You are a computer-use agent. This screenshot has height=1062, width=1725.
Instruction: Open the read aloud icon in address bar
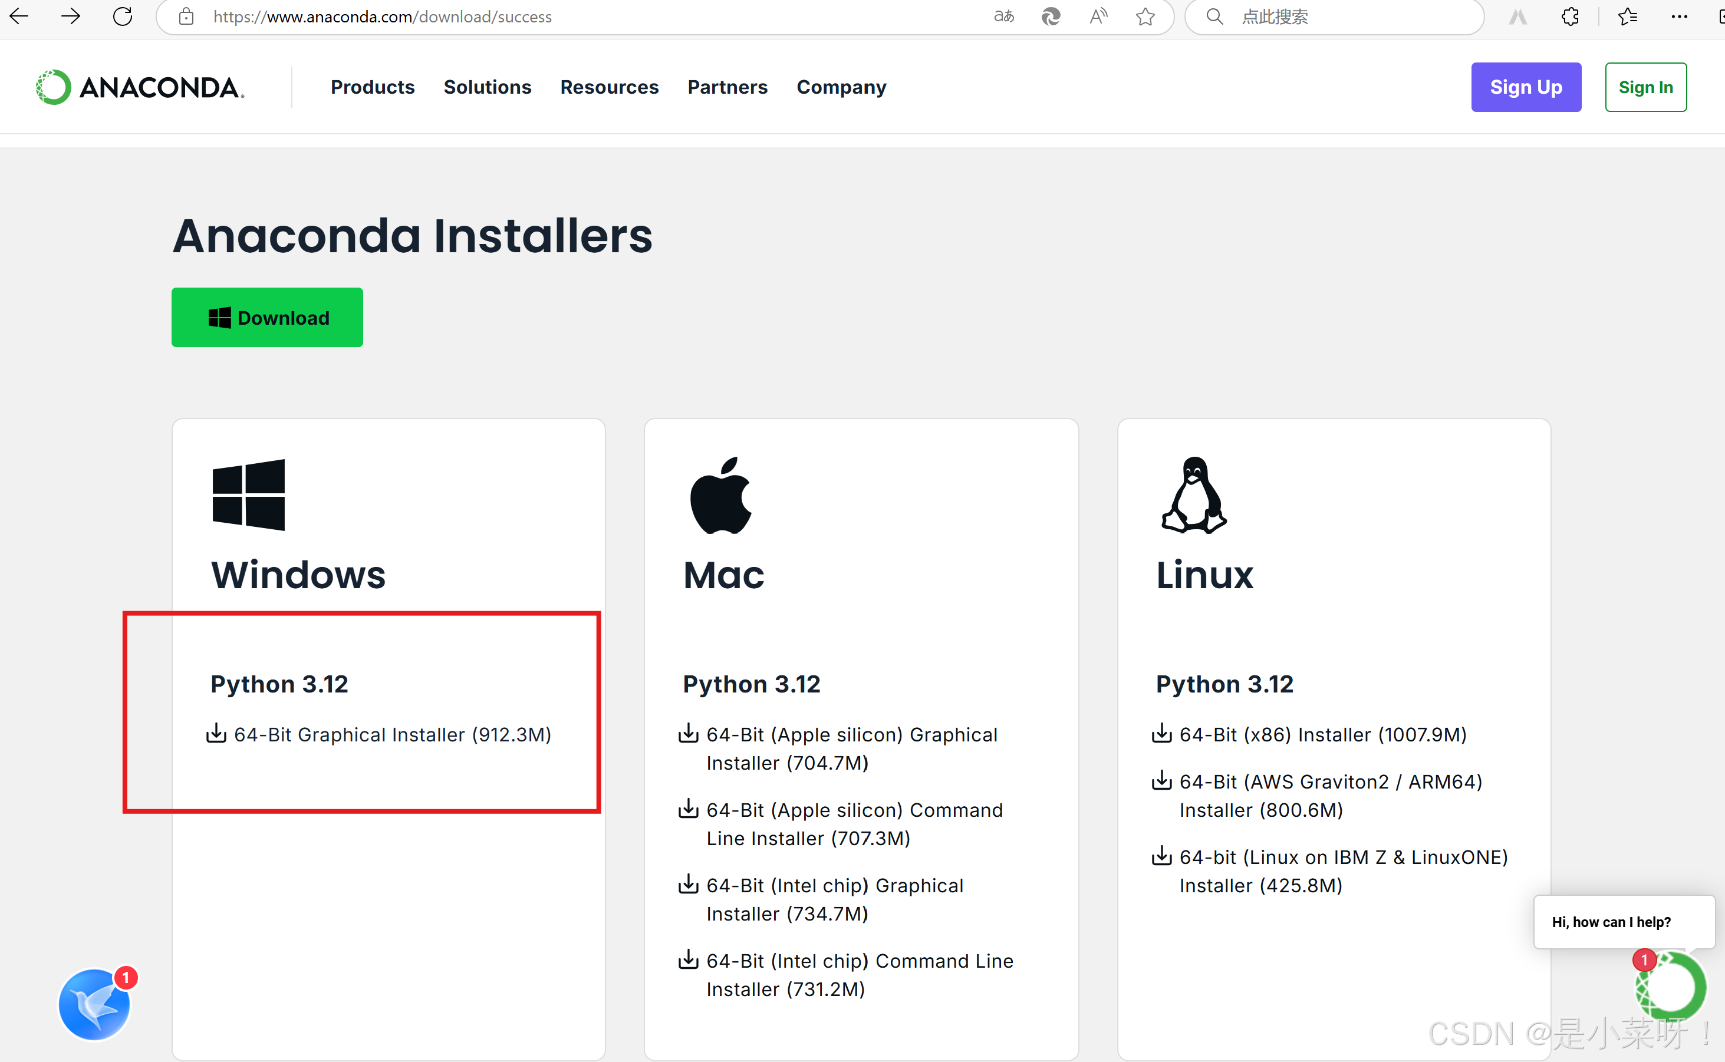click(x=1098, y=16)
